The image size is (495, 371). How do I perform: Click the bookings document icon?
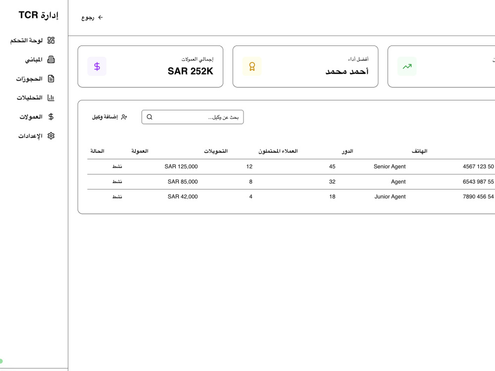coord(51,79)
